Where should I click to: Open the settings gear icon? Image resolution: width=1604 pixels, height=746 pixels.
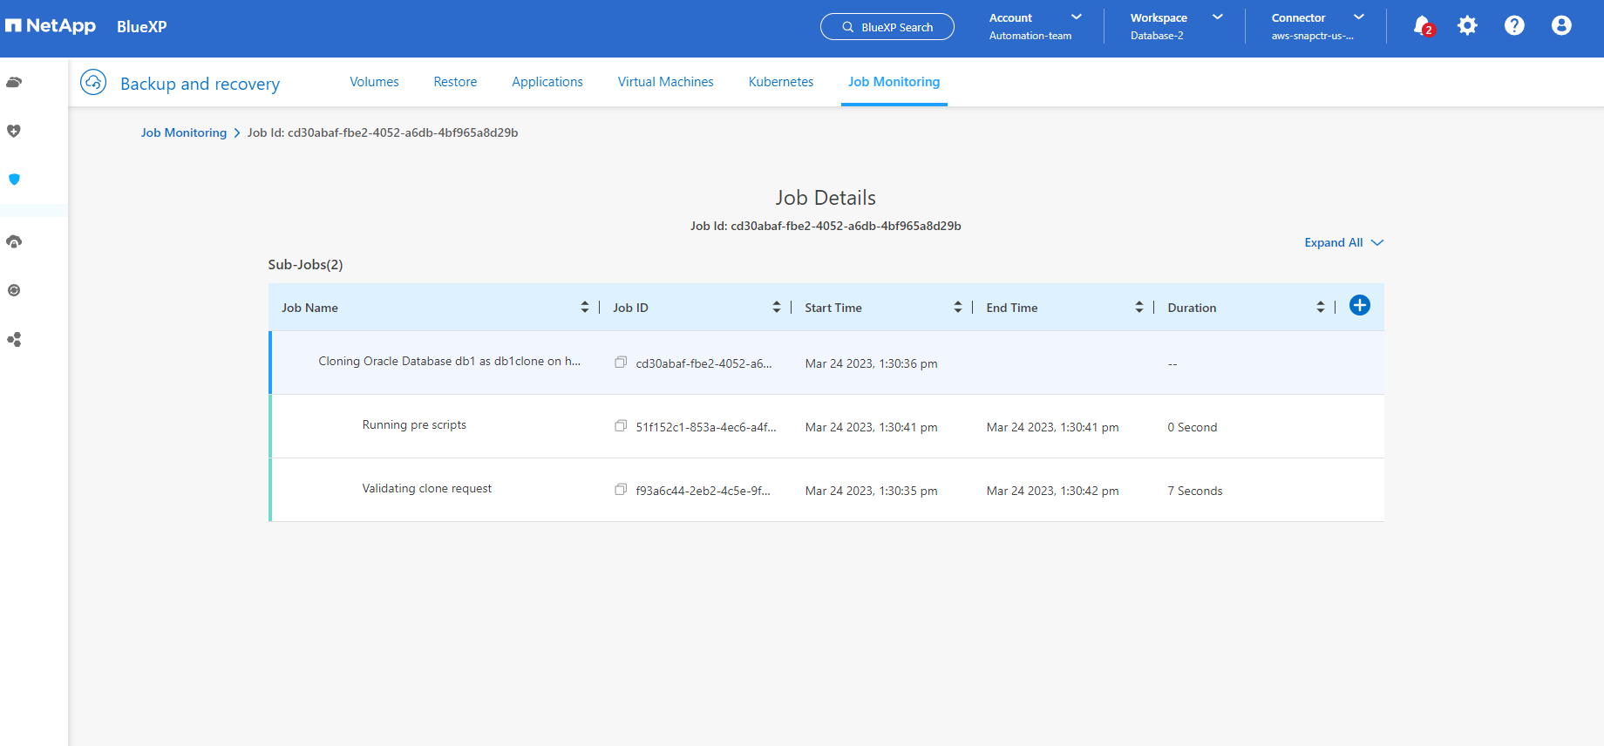point(1468,26)
